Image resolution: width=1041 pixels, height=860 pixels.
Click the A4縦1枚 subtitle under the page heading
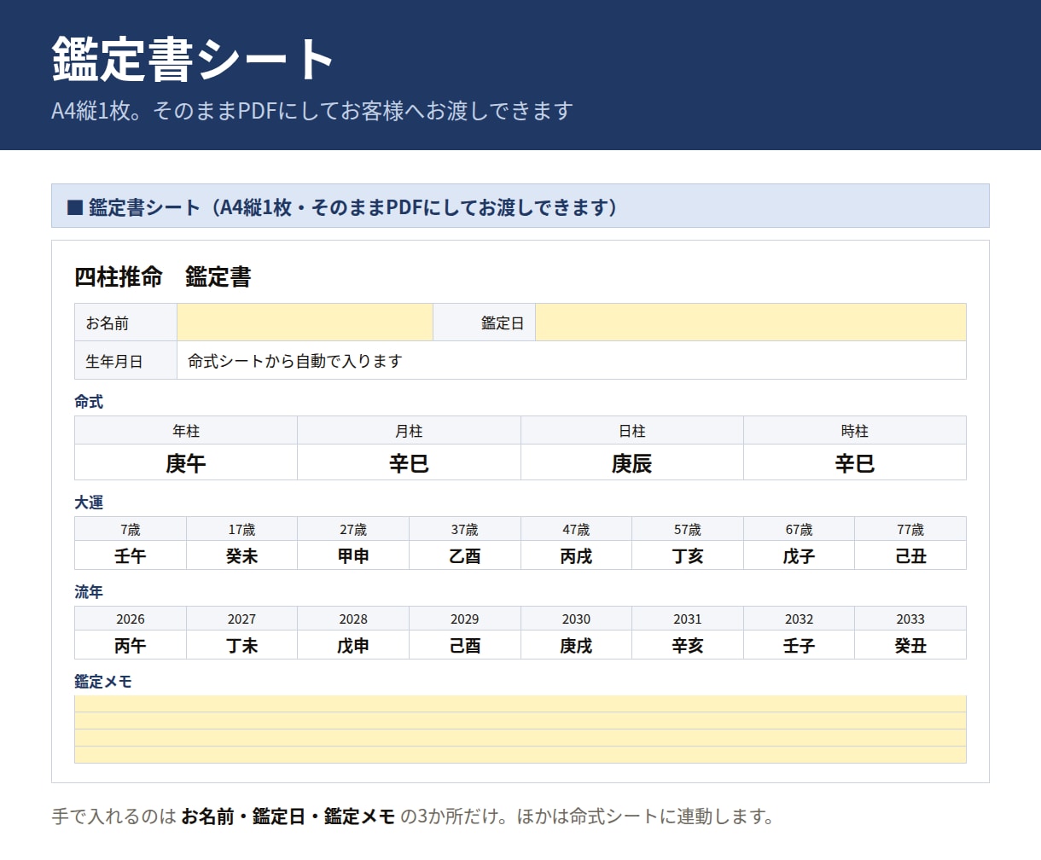[311, 111]
